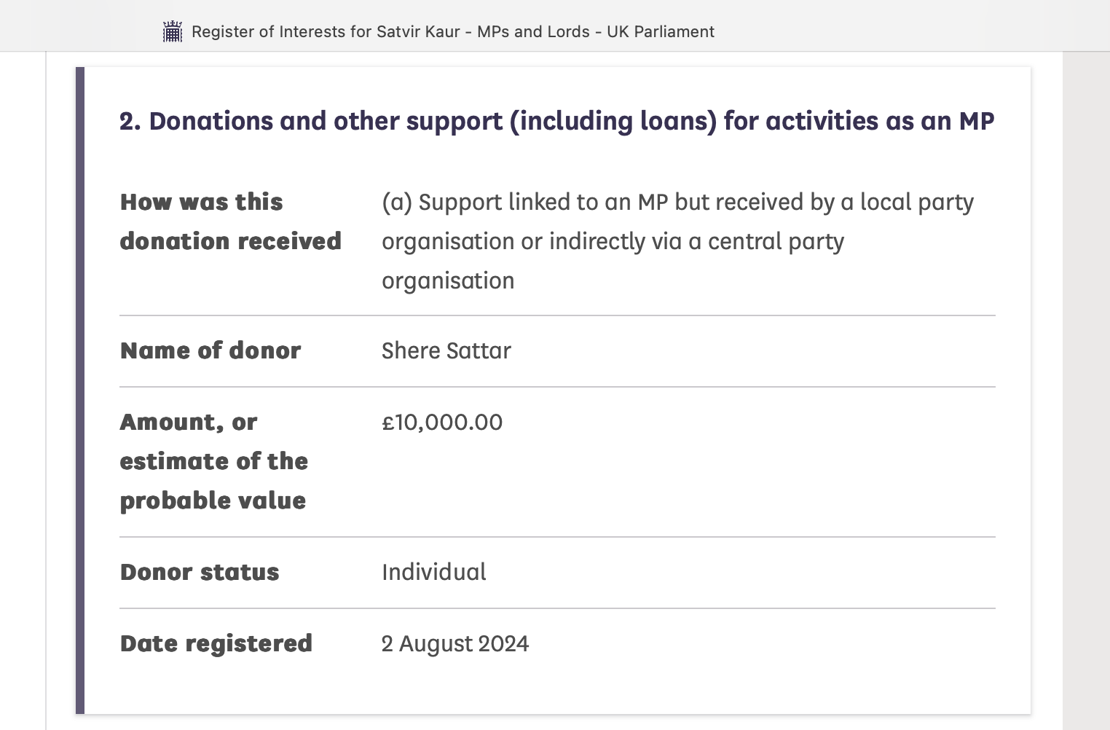Image resolution: width=1110 pixels, height=730 pixels.
Task: Select the date 2 August 2024
Action: tap(455, 643)
